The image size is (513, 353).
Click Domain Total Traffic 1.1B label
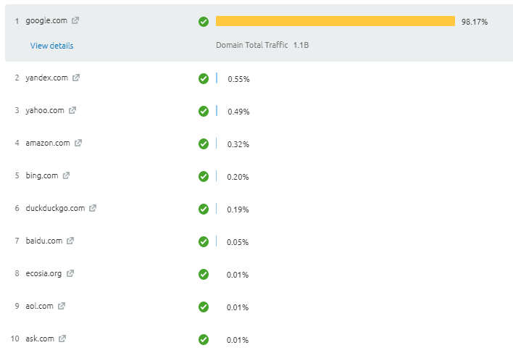pos(262,45)
